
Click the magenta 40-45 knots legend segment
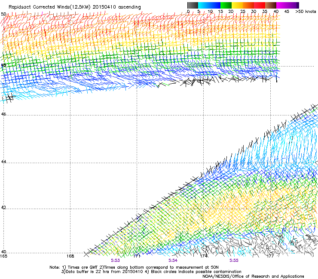(x=282, y=5)
